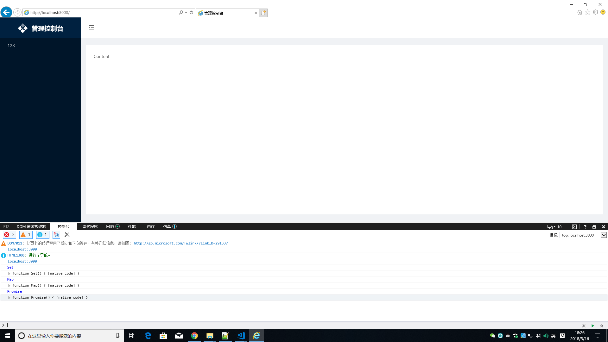The width and height of the screenshot is (608, 342).
Task: Select the 123 sidebar menu item
Action: (11, 46)
